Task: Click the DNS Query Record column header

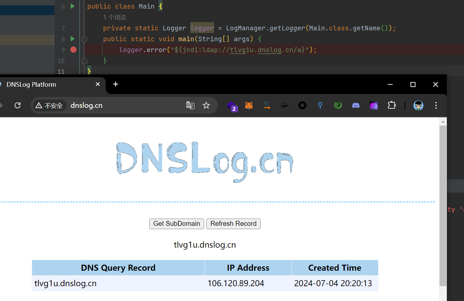Action: [x=118, y=268]
